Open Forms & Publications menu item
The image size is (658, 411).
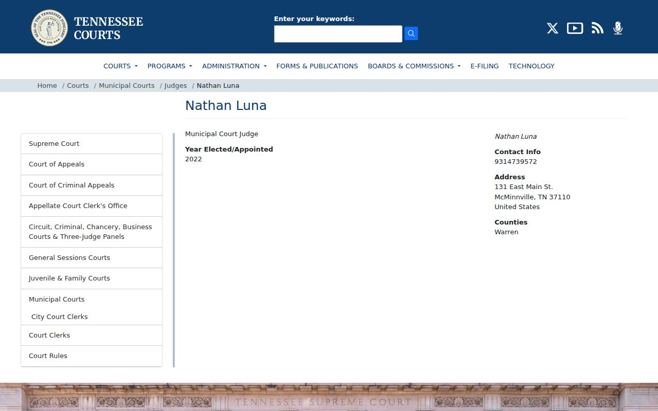(x=317, y=66)
